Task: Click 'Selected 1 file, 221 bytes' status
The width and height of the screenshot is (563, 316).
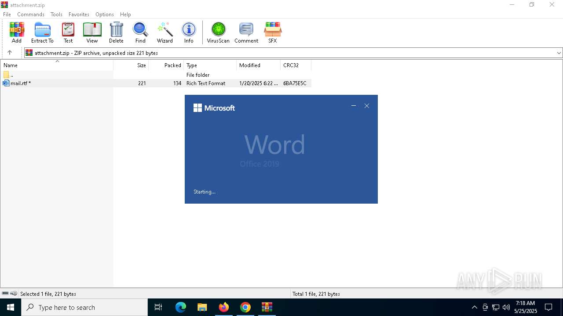Action: tap(48, 294)
